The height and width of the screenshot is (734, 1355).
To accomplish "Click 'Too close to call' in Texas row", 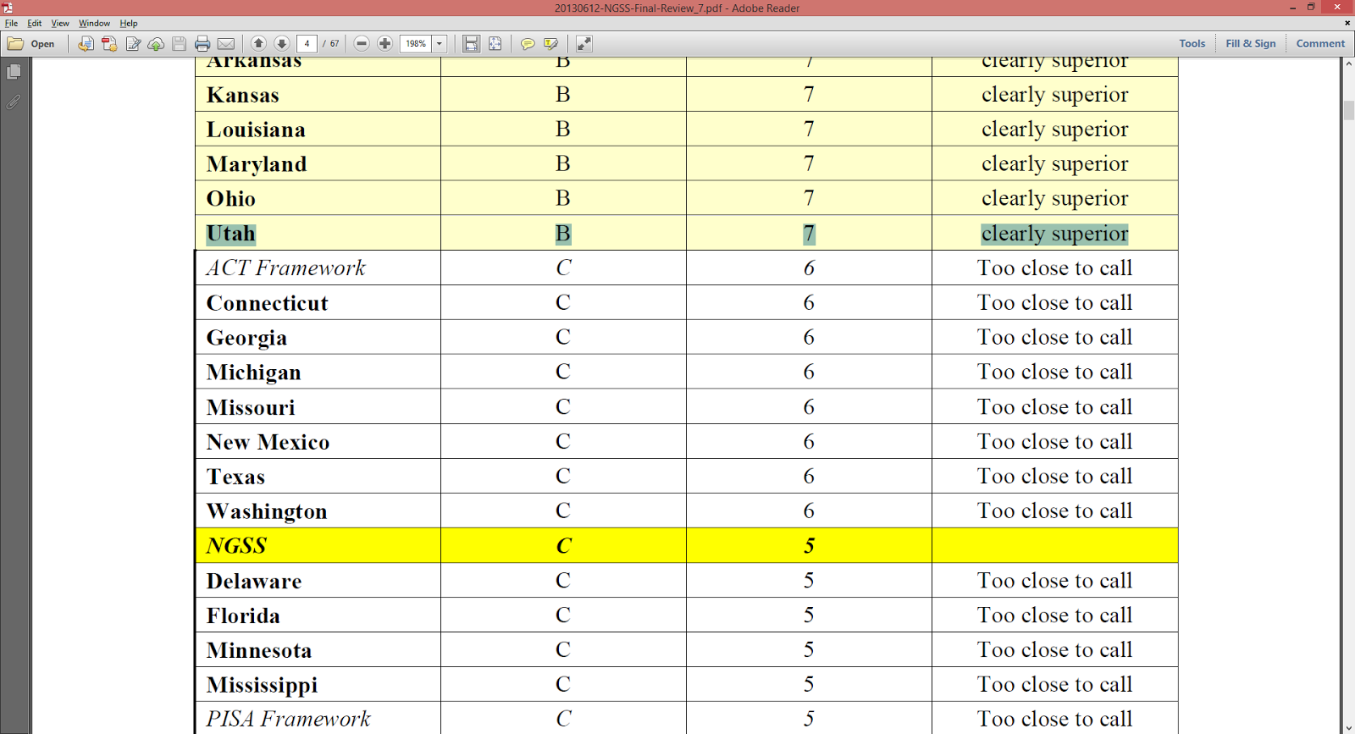I will 1055,477.
